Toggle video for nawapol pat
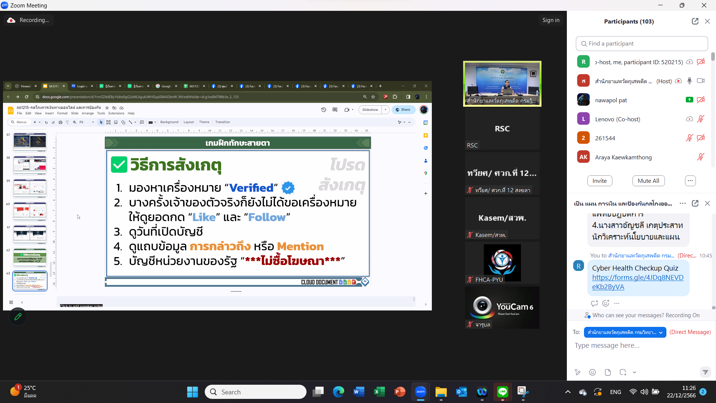Image resolution: width=716 pixels, height=403 pixels. (x=701, y=100)
